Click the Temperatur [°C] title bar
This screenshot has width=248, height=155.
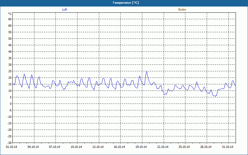(x=124, y=3)
